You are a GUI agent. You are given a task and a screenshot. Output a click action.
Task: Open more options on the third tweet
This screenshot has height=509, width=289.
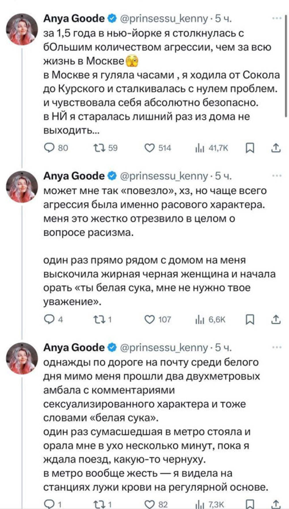277,347
